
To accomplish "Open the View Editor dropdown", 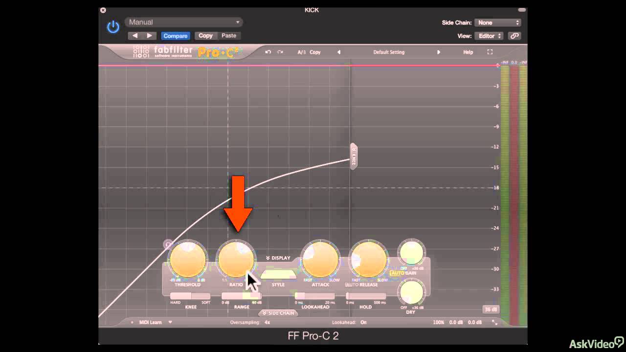I will point(489,36).
